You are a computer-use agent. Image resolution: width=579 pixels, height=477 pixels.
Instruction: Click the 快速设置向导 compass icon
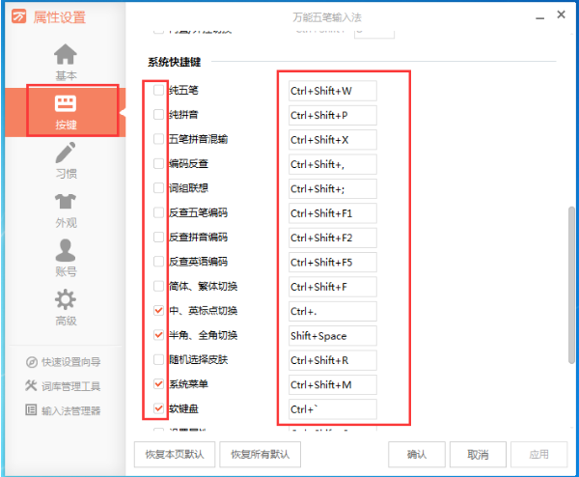(x=32, y=362)
